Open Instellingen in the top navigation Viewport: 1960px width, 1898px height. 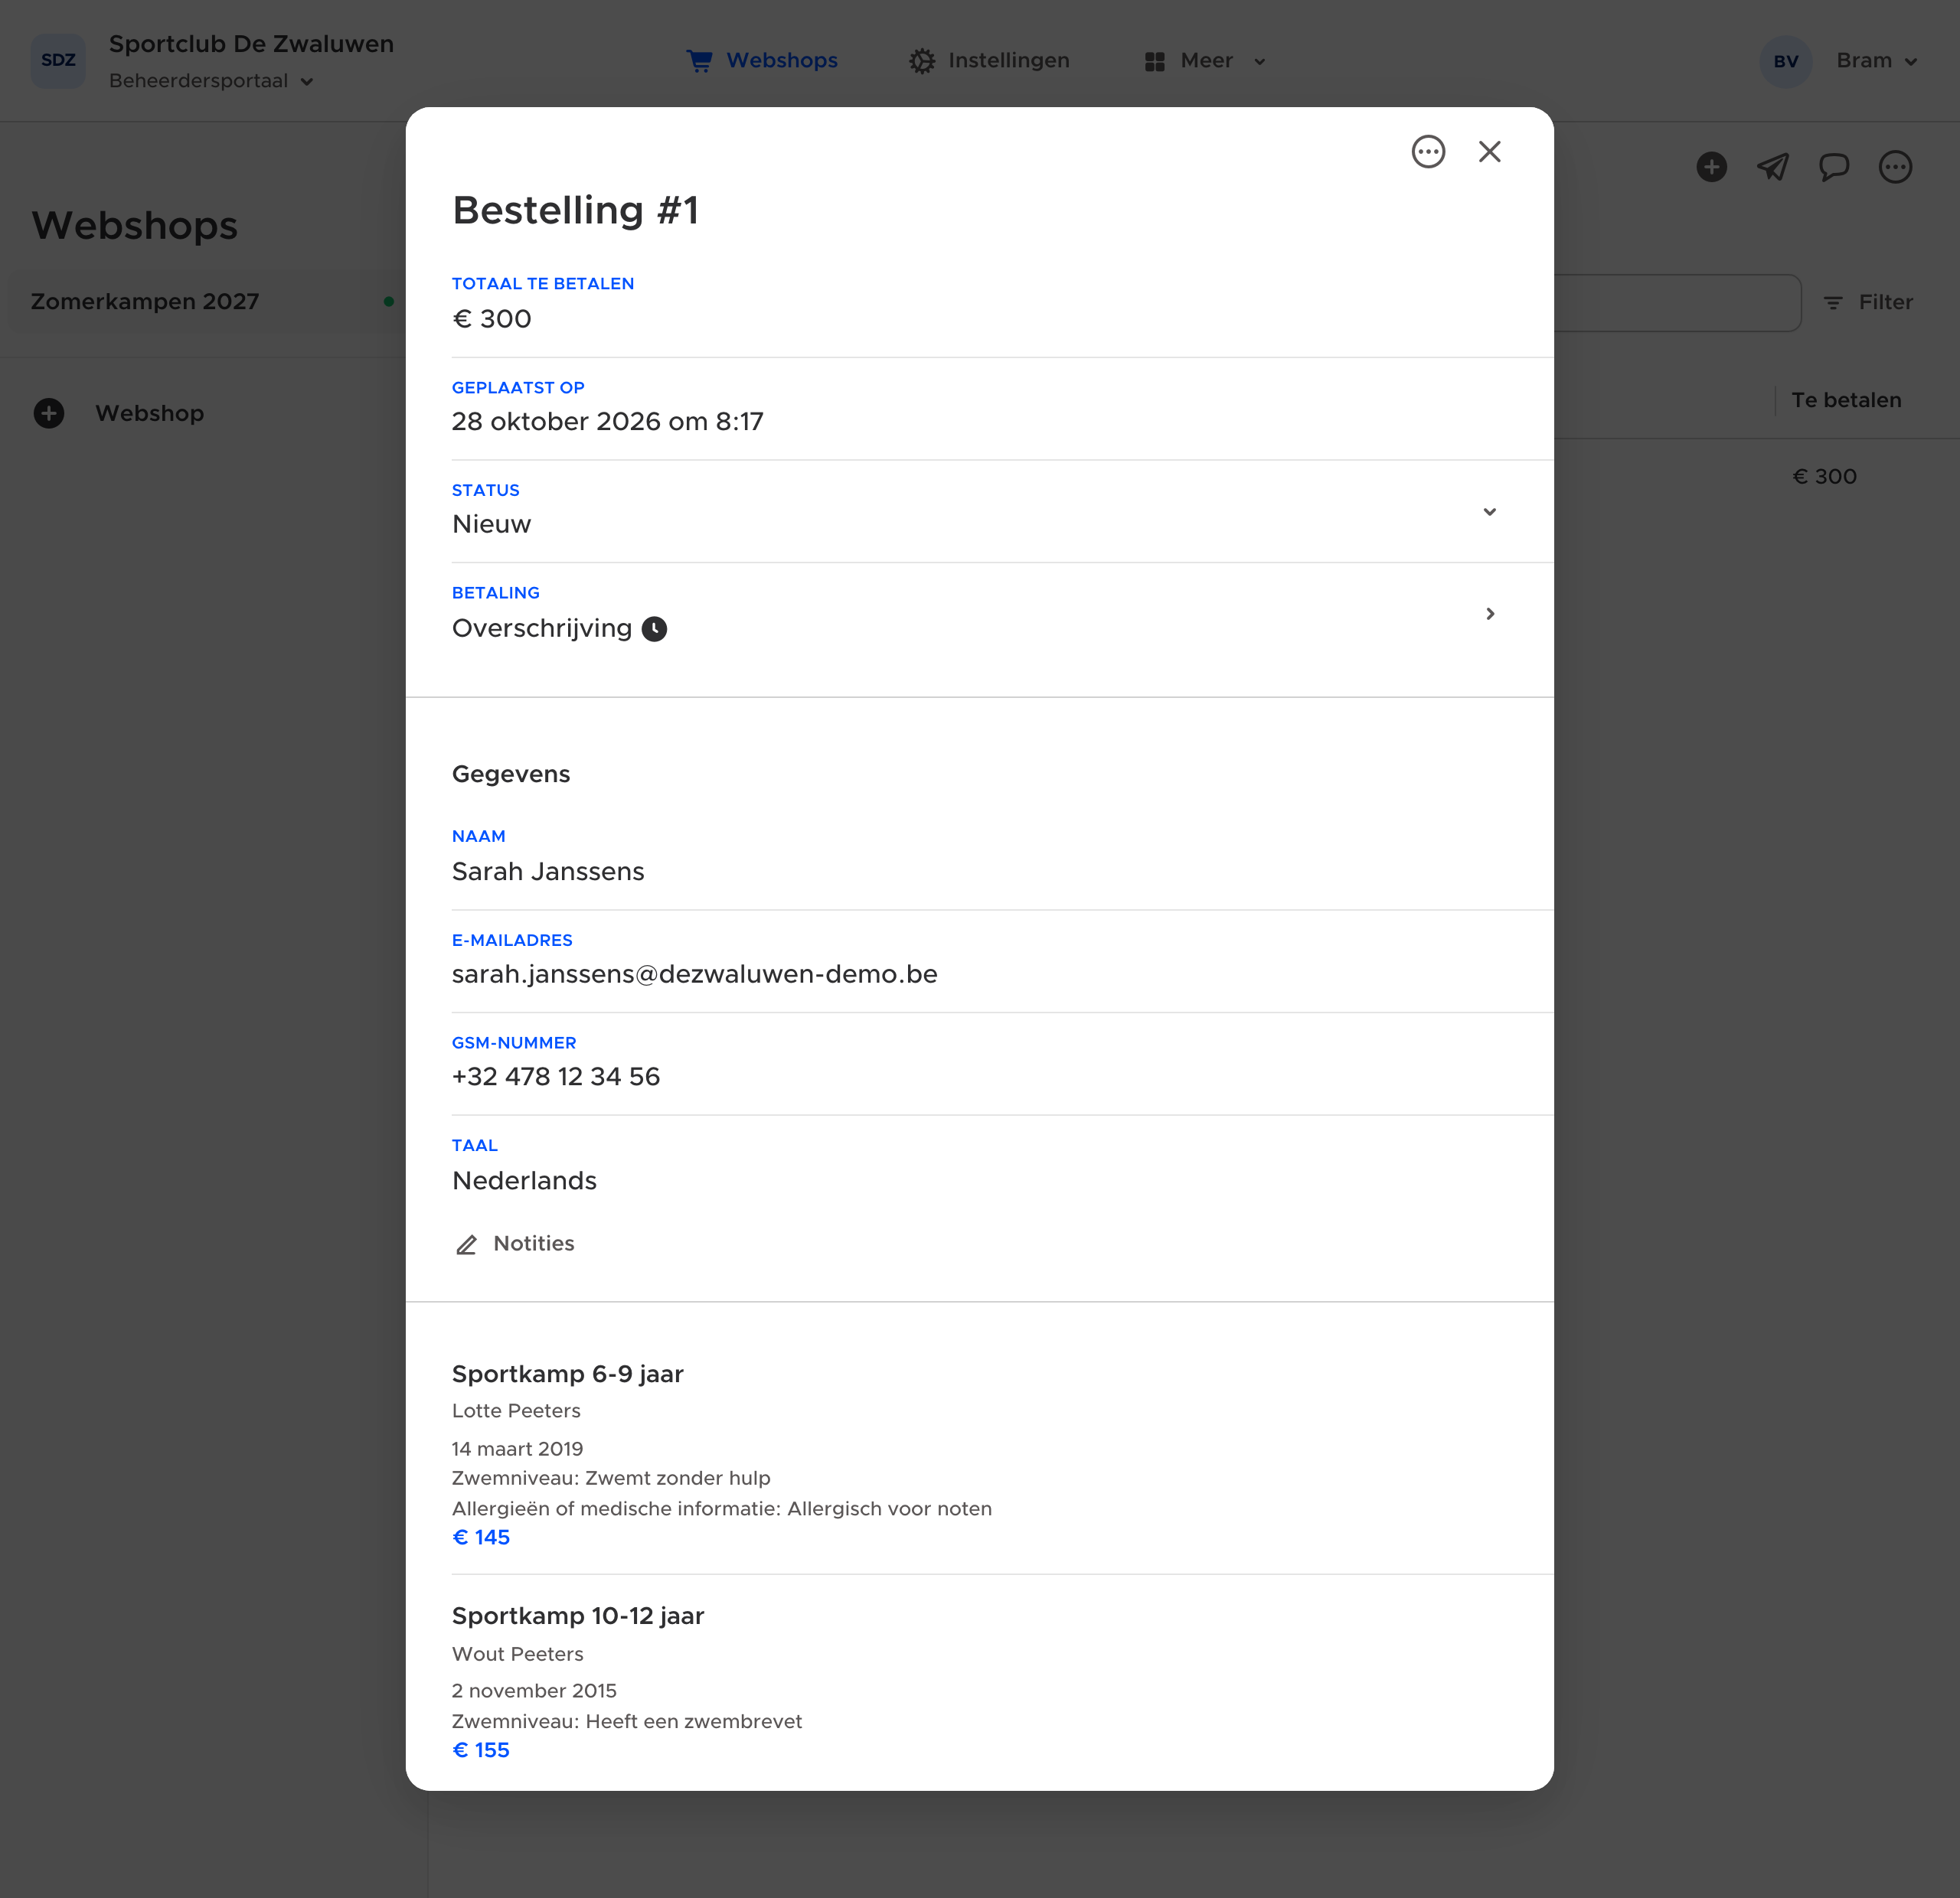(989, 61)
